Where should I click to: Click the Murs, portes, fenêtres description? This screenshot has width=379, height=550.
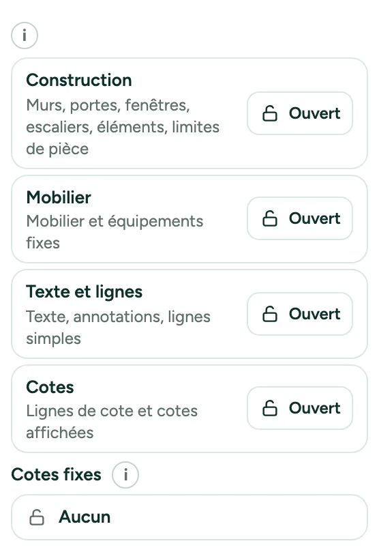point(123,127)
